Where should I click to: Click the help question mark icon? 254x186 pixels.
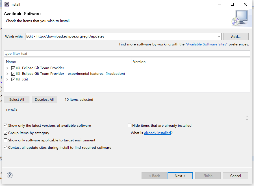(x=10, y=175)
